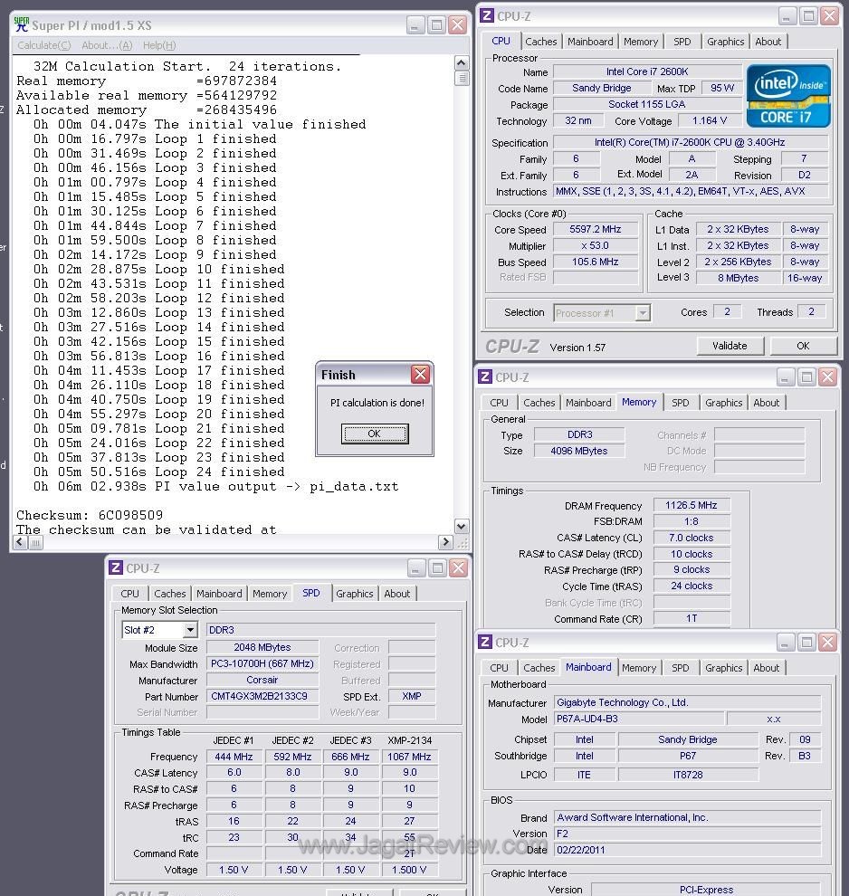
Task: Click CPU-Z icon in SPD window title bar
Action: click(115, 567)
